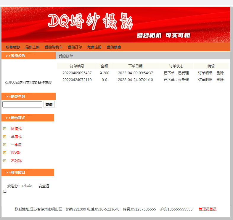Click the 查询 search button
The image size is (233, 220).
point(49,105)
